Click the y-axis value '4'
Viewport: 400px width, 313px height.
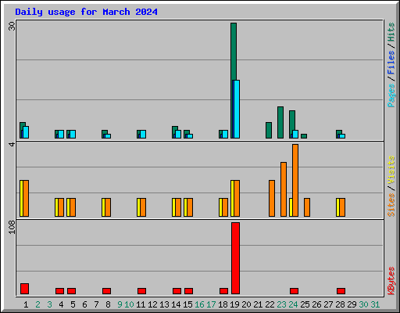click(12, 144)
